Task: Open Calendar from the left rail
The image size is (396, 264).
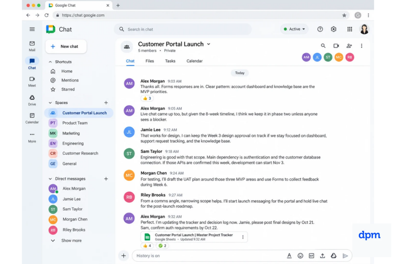Action: (x=32, y=118)
